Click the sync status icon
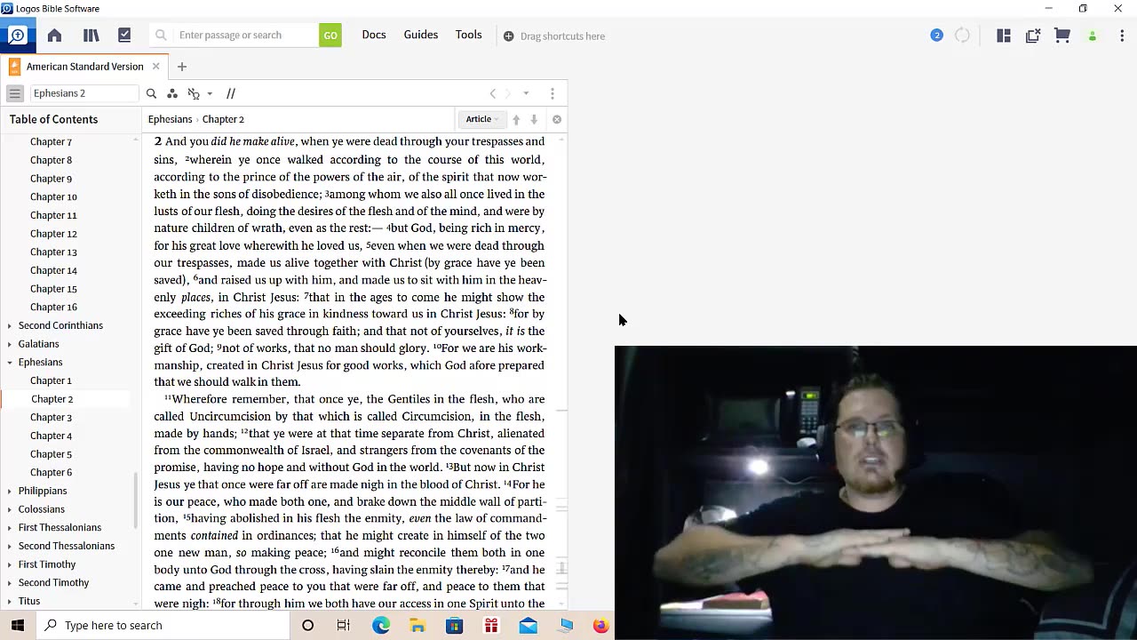The width and height of the screenshot is (1137, 640). tap(962, 36)
